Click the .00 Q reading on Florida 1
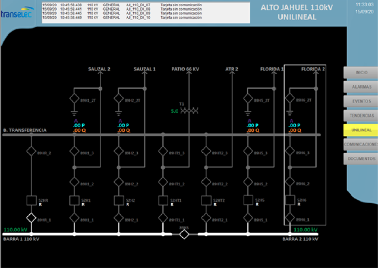Viewport: 378px width, 268px height. pos(253,130)
